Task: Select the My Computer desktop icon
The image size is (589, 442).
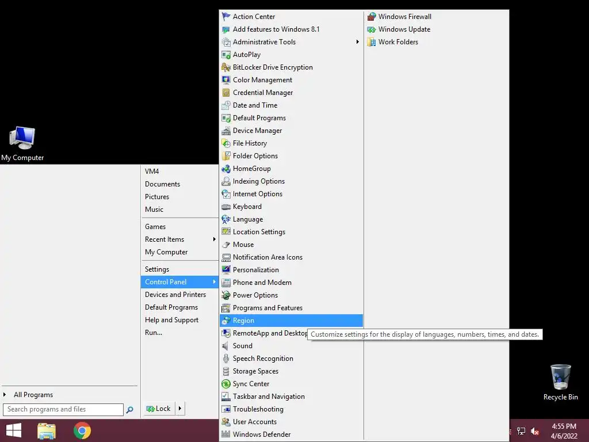Action: (x=22, y=143)
